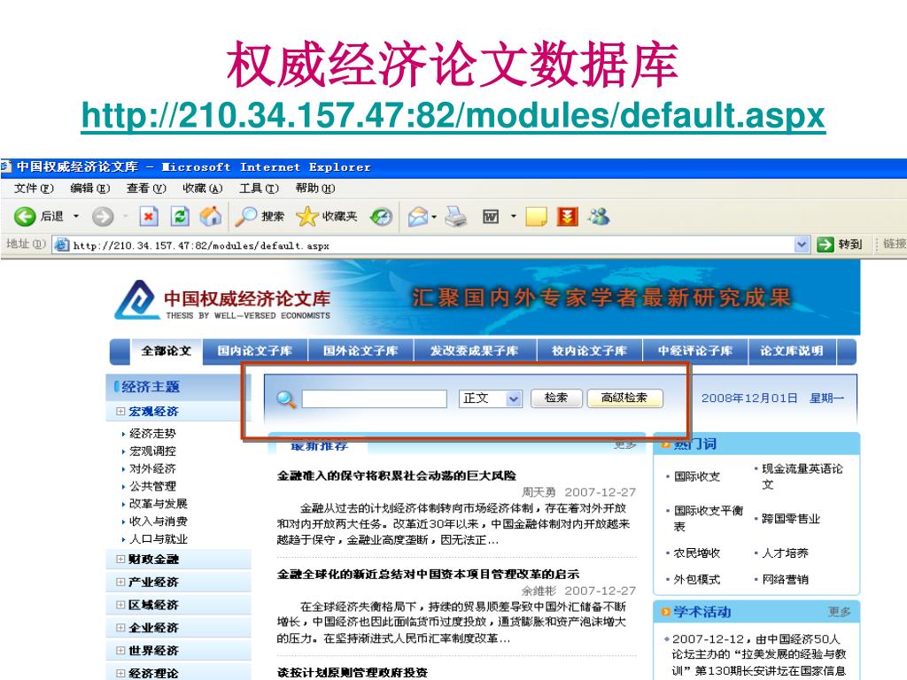Expand the 产业经济 section
This screenshot has height=680, width=907.
[x=120, y=583]
